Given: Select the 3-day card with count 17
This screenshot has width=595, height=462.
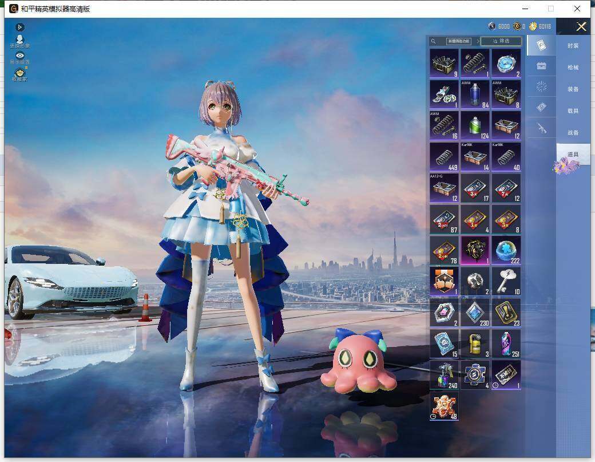Looking at the screenshot, I should pyautogui.click(x=475, y=188).
